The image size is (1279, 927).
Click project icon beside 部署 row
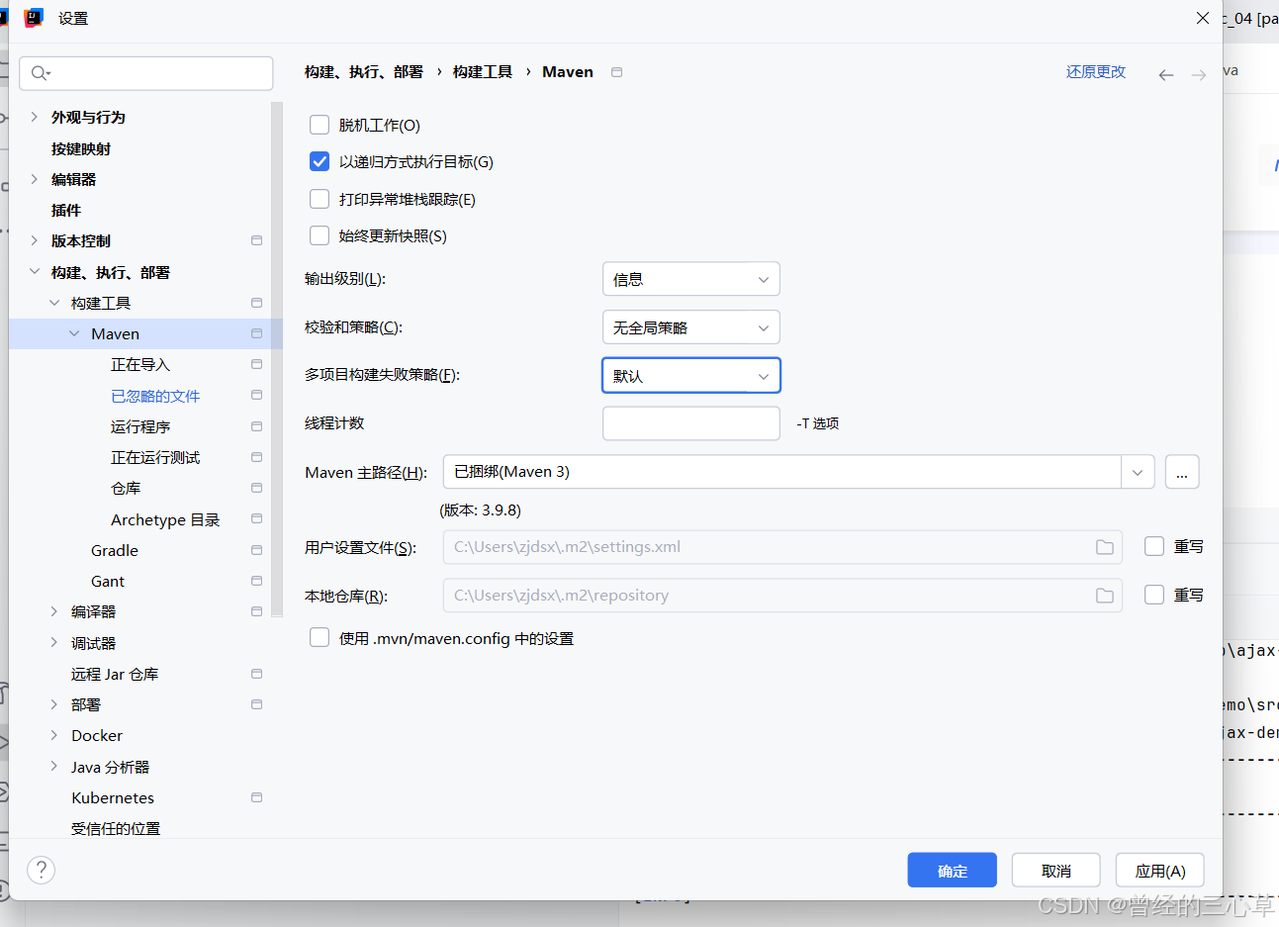point(257,704)
